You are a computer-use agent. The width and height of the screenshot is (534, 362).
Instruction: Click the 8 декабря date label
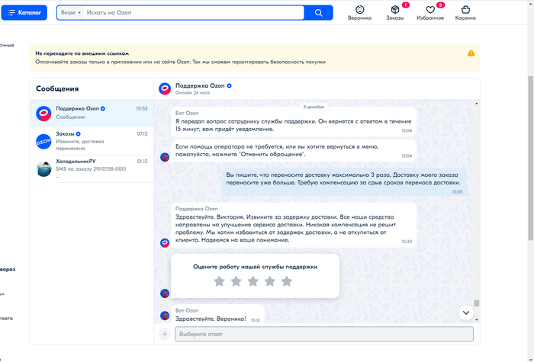314,107
